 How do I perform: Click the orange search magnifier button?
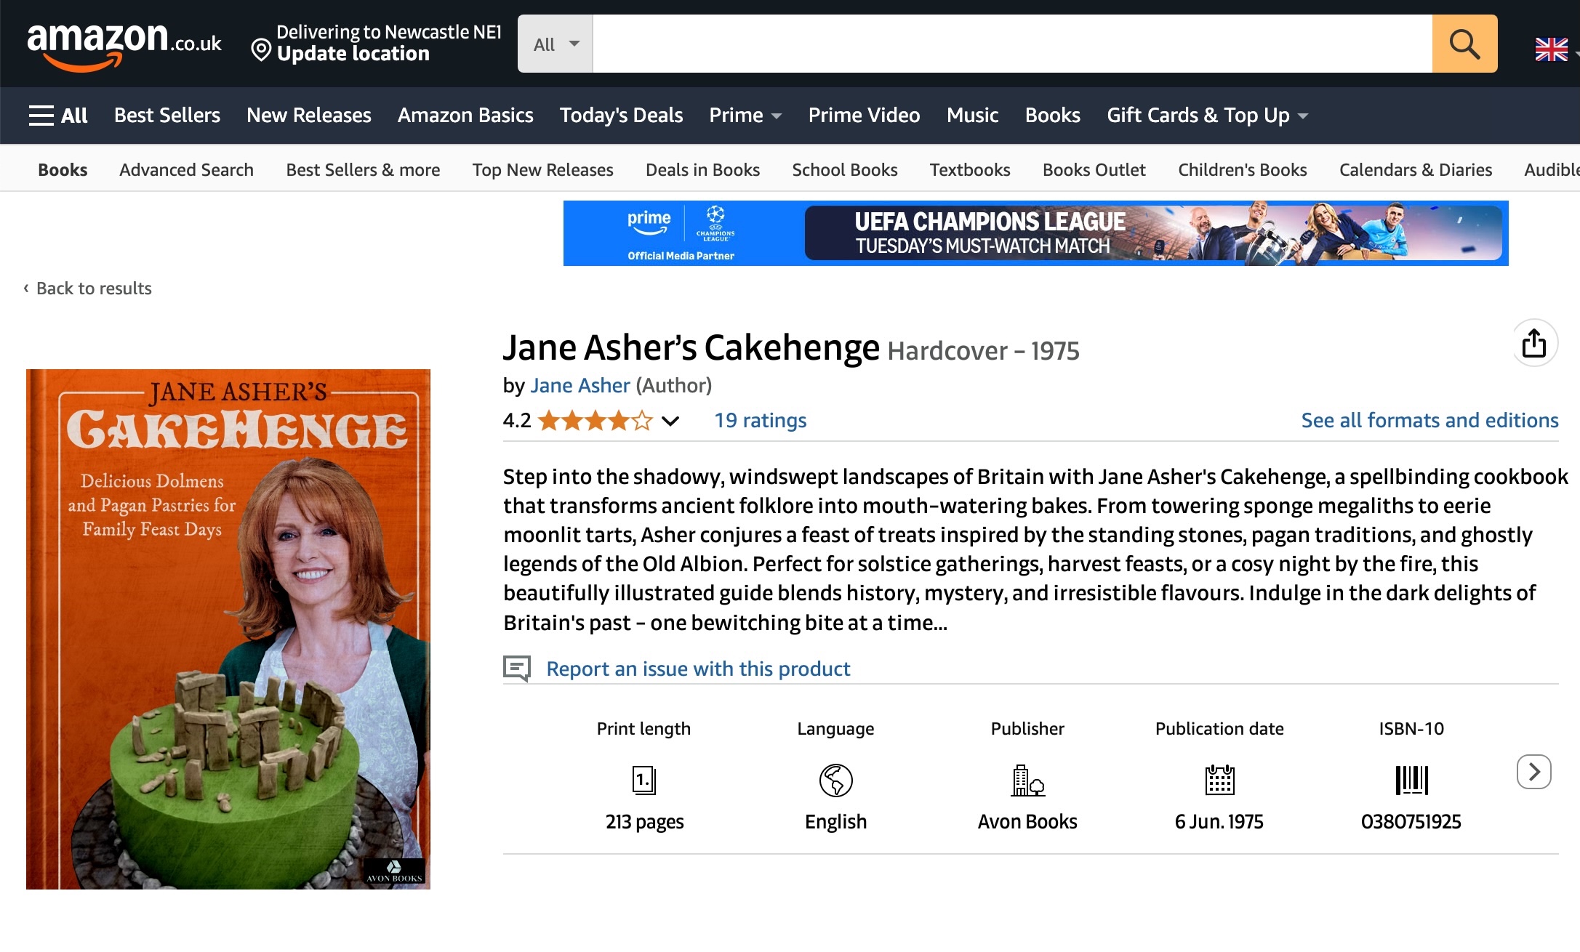tap(1464, 44)
